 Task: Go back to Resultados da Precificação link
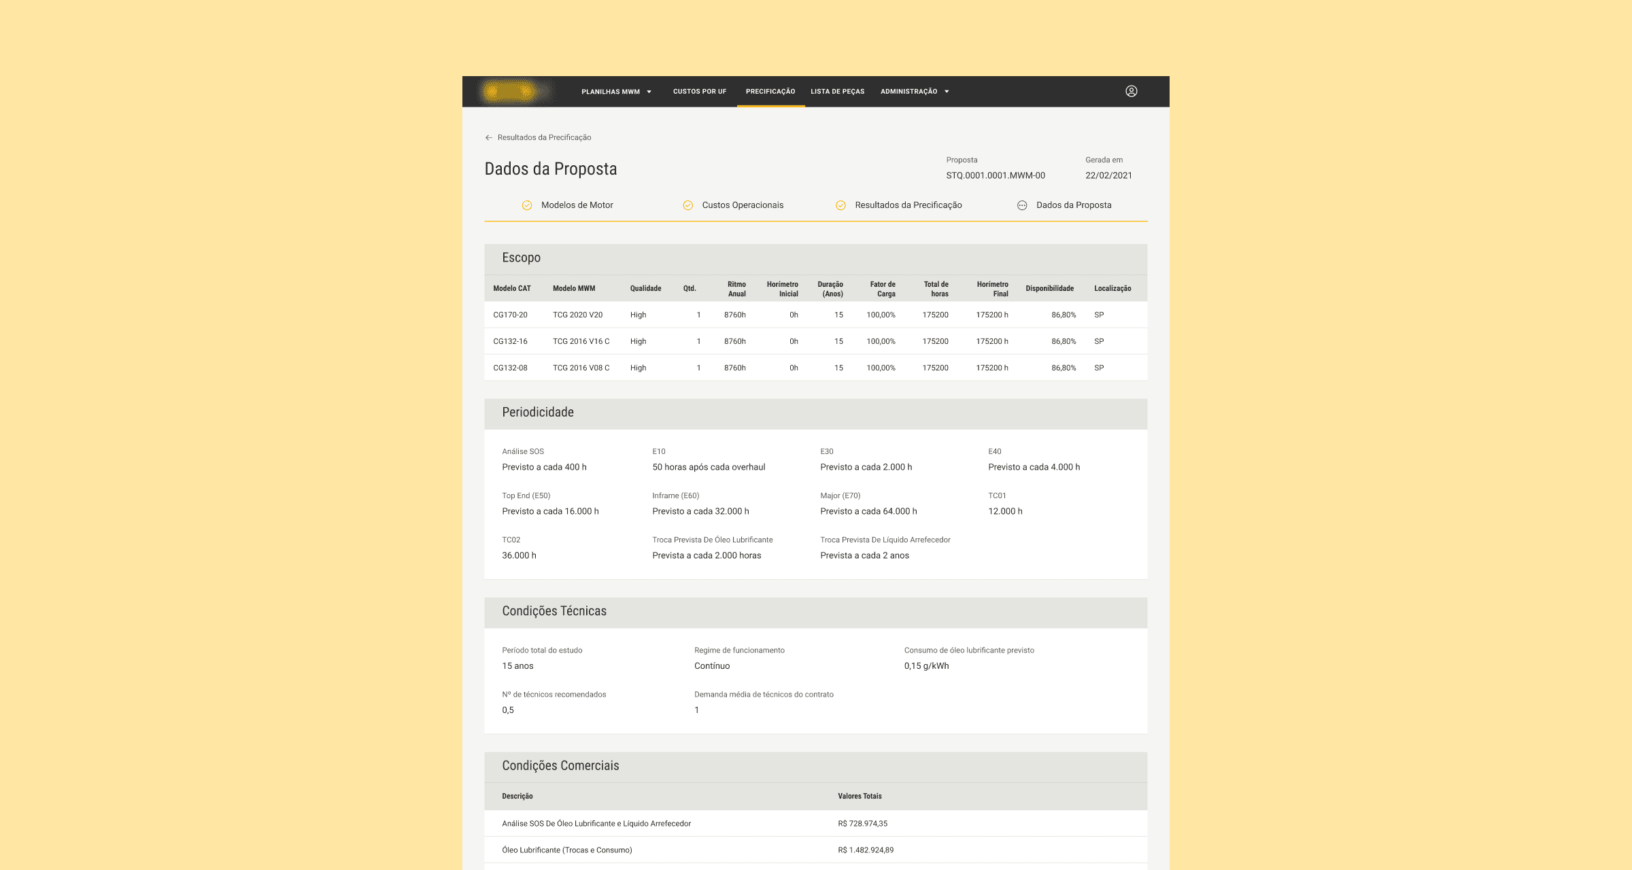click(544, 137)
